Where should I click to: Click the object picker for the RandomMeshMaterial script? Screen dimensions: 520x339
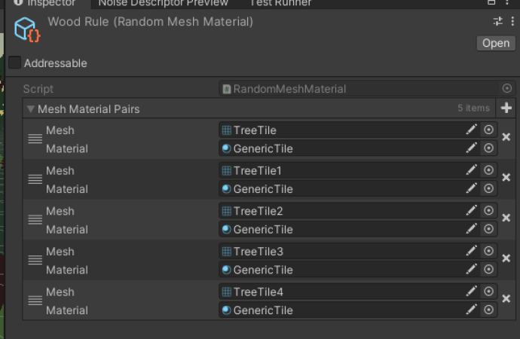506,88
